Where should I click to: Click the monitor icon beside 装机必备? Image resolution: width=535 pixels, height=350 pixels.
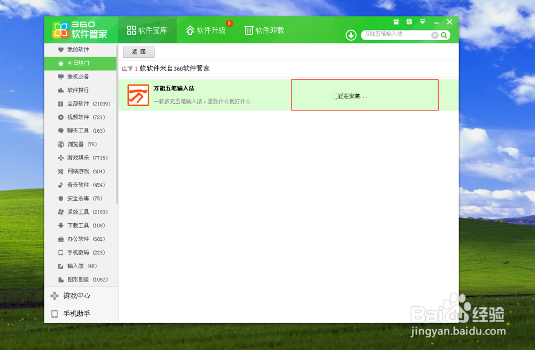(61, 77)
